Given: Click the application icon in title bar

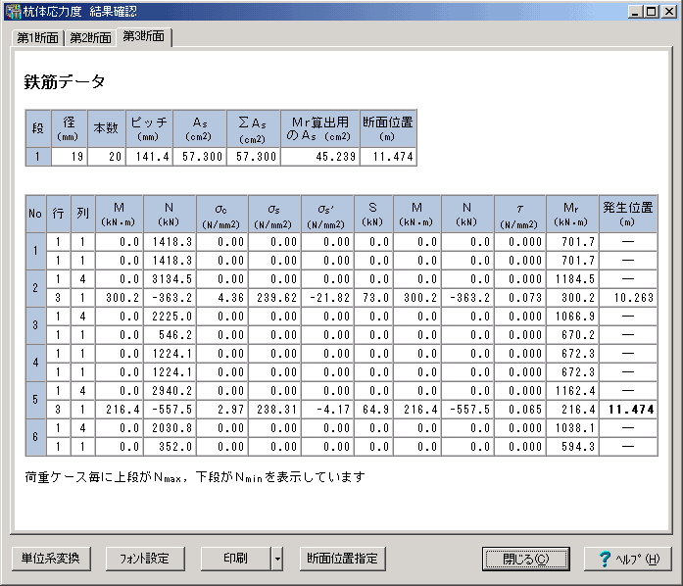Looking at the screenshot, I should 13,12.
